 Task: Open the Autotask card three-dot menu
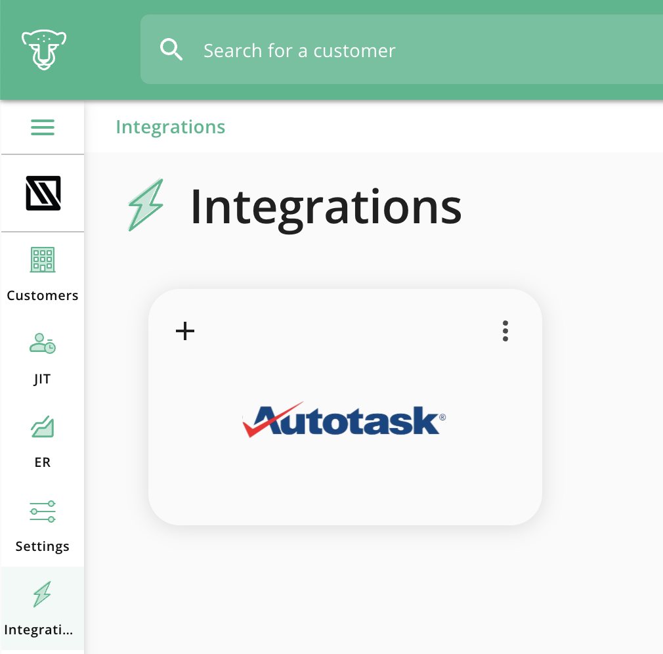click(x=505, y=331)
